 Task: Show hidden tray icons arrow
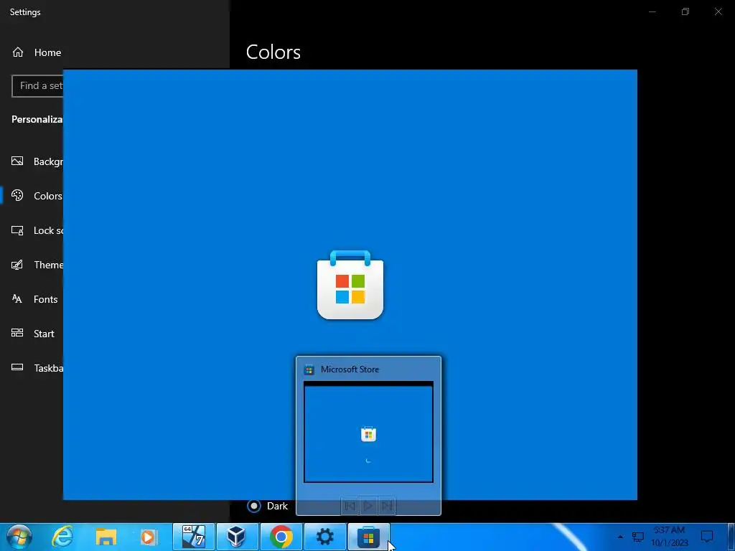point(621,537)
